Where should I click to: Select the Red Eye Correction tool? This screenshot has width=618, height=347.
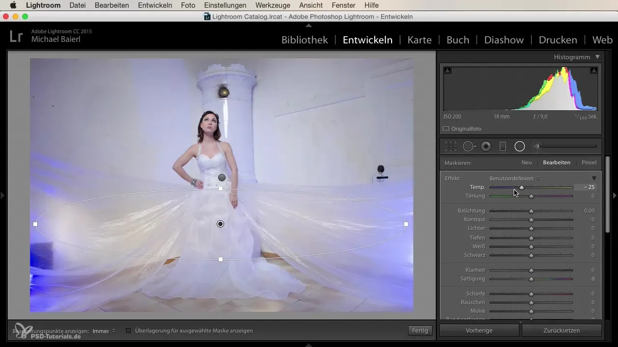[486, 147]
